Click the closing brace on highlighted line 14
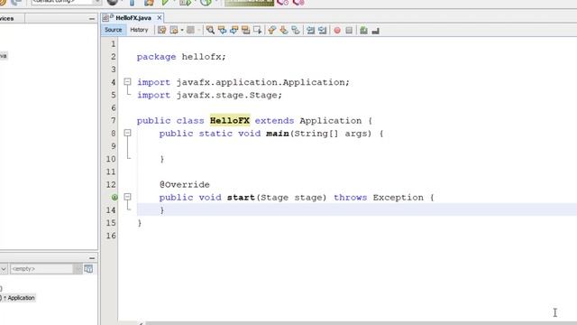Image resolution: width=577 pixels, height=325 pixels. pyautogui.click(x=162, y=210)
